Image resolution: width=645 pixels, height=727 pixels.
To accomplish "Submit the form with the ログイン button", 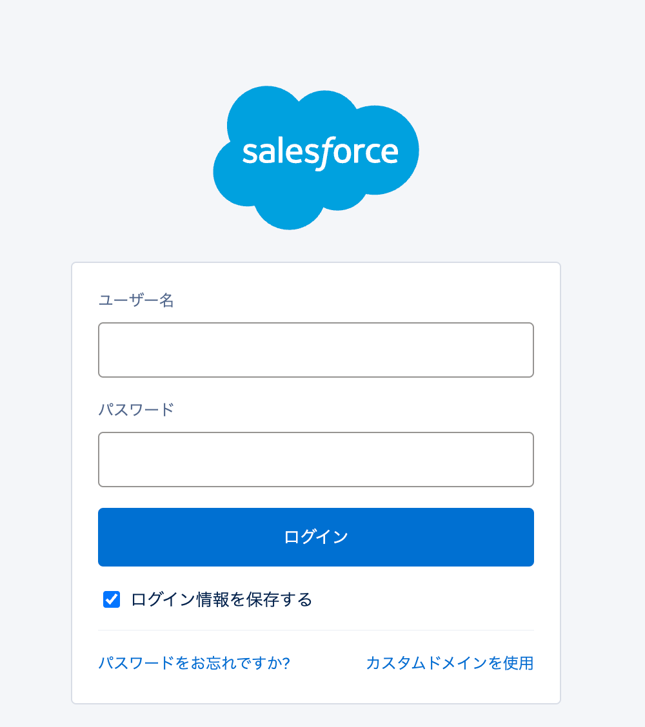I will pyautogui.click(x=316, y=537).
